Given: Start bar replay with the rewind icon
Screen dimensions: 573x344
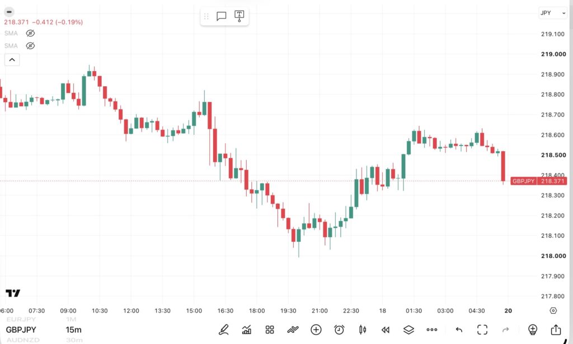Looking at the screenshot, I should [x=386, y=330].
